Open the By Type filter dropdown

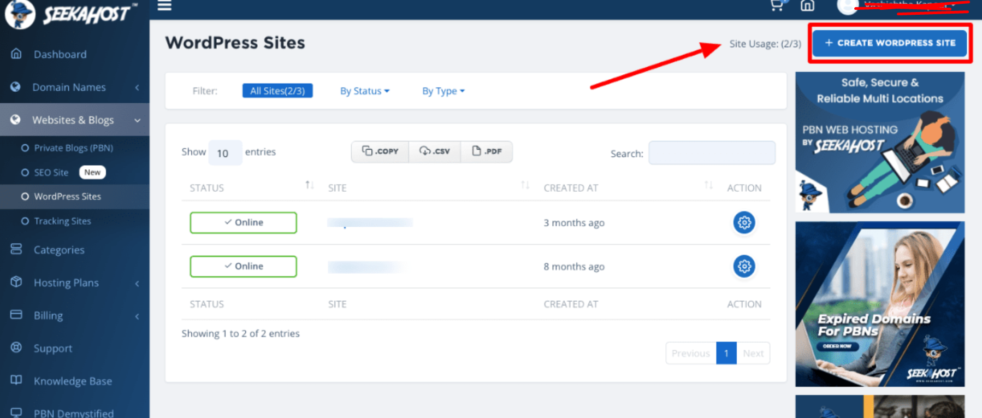[443, 91]
